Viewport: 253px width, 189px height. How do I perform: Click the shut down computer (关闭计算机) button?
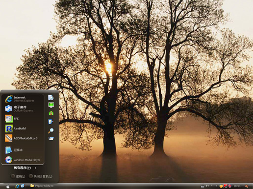(40, 176)
